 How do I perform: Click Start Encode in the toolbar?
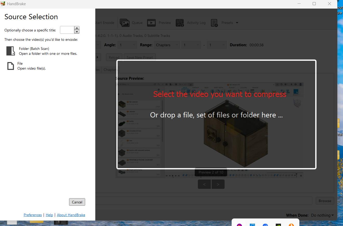(105, 23)
